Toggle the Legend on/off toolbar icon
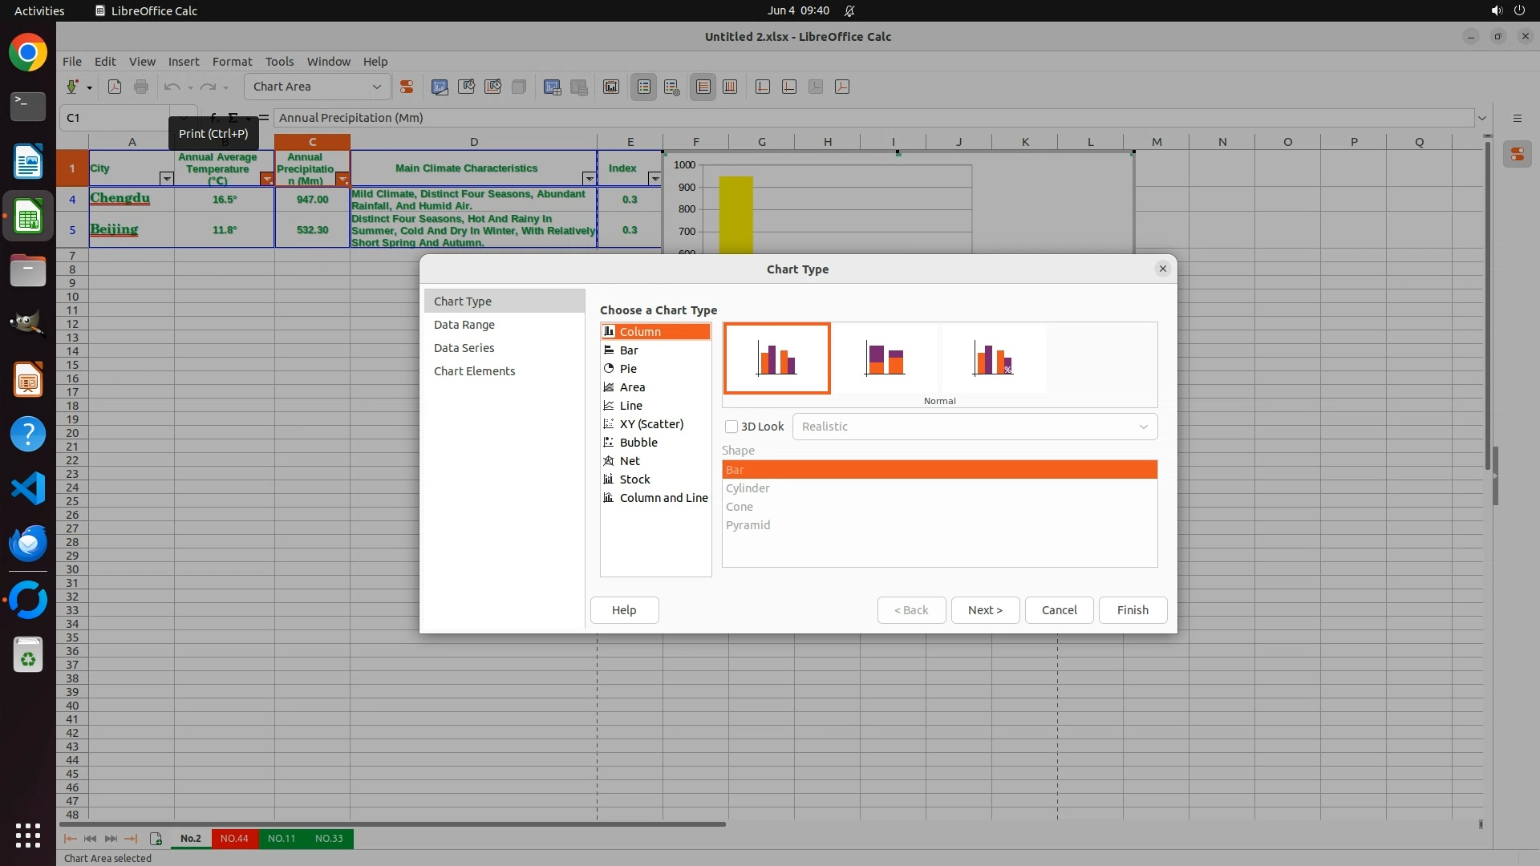The image size is (1540, 866). (644, 87)
